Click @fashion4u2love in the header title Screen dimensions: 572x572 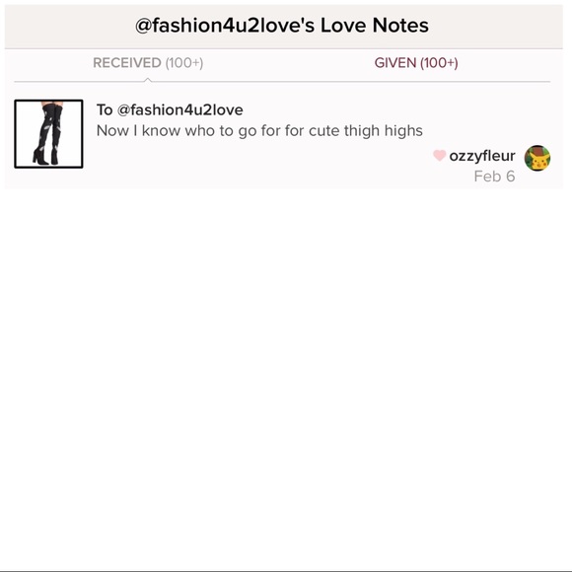click(225, 26)
